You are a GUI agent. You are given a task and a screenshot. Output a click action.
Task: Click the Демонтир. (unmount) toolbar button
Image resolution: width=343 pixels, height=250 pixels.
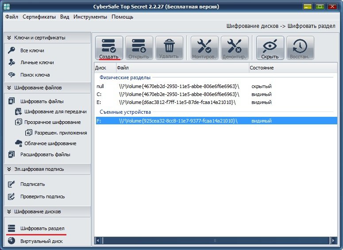(x=235, y=48)
